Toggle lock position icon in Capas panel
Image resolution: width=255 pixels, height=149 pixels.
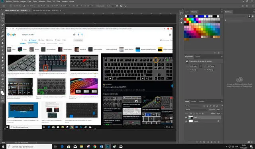click(197, 114)
